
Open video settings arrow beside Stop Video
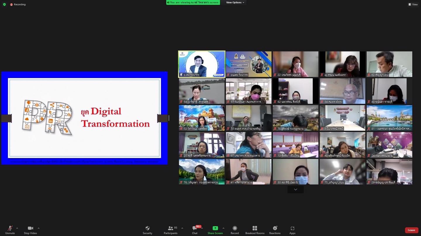point(39,228)
